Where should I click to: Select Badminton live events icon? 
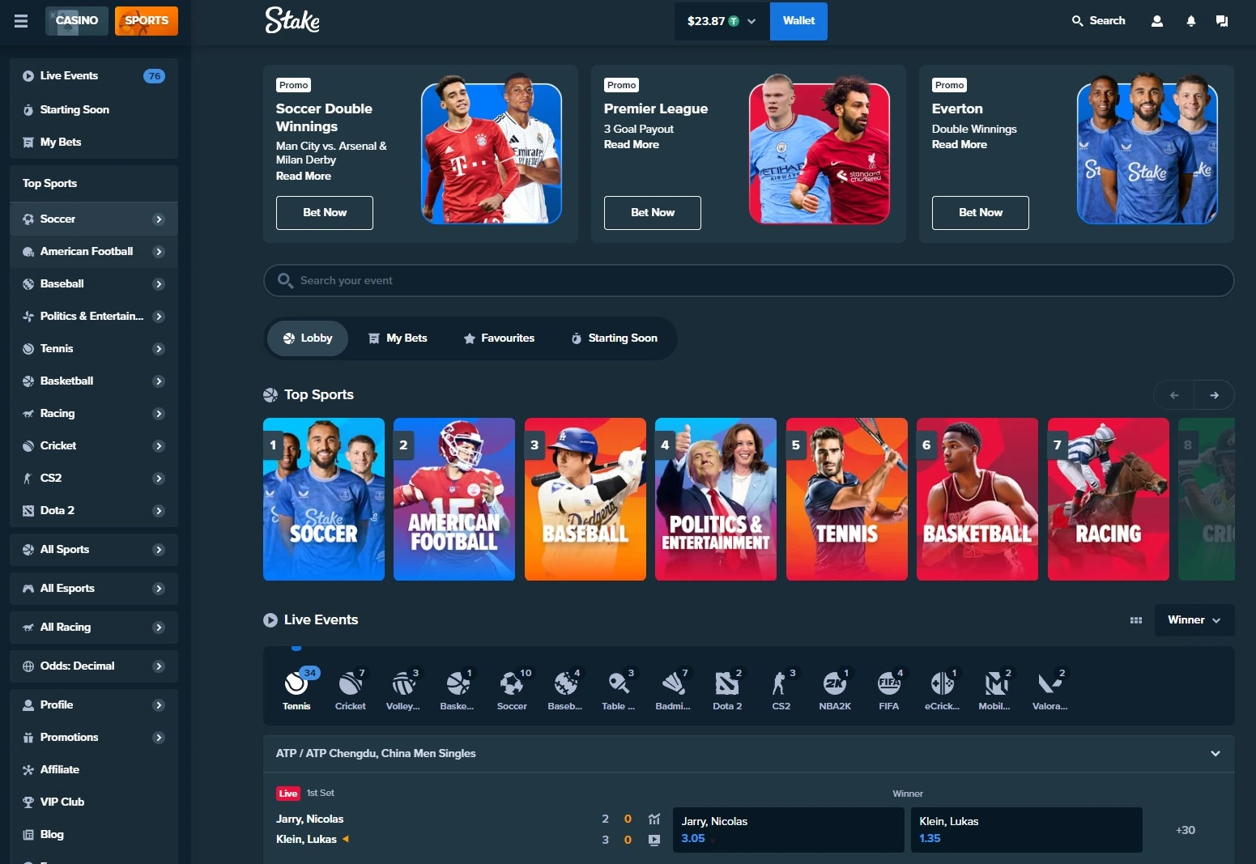pos(673,689)
